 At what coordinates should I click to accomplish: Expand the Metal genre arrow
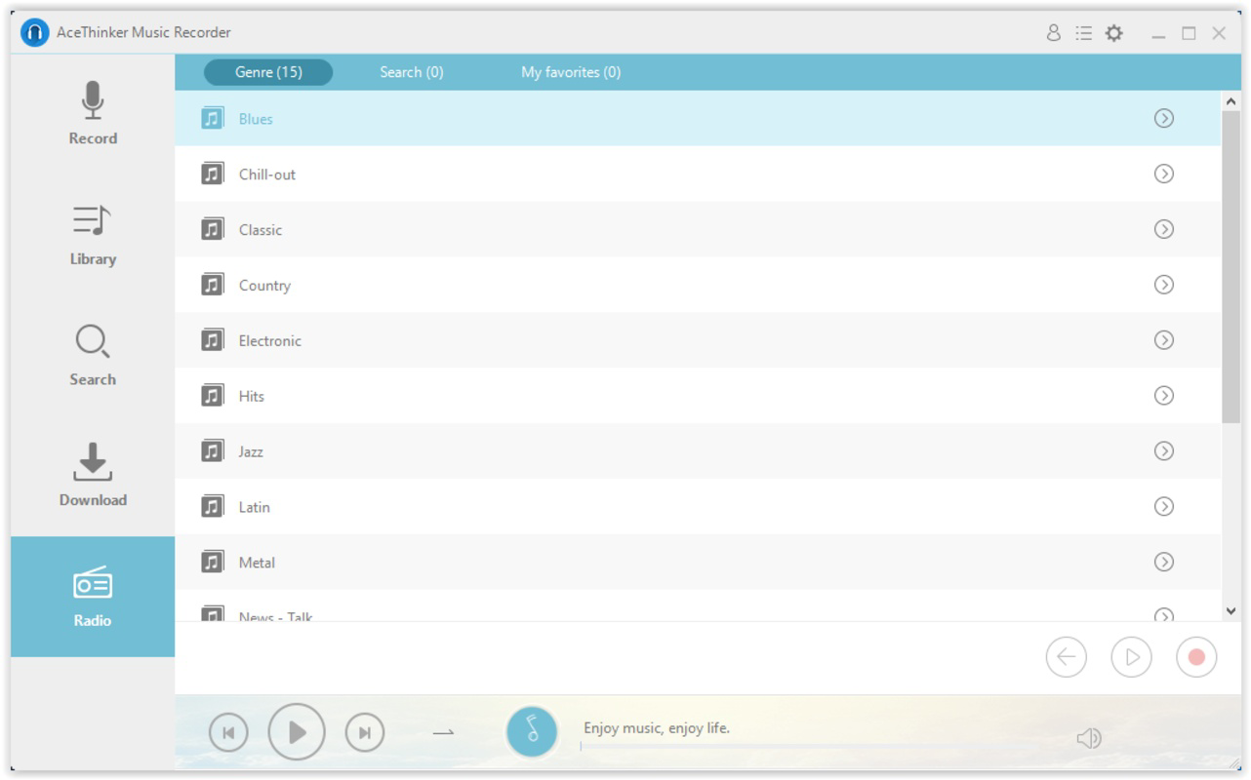(1163, 562)
